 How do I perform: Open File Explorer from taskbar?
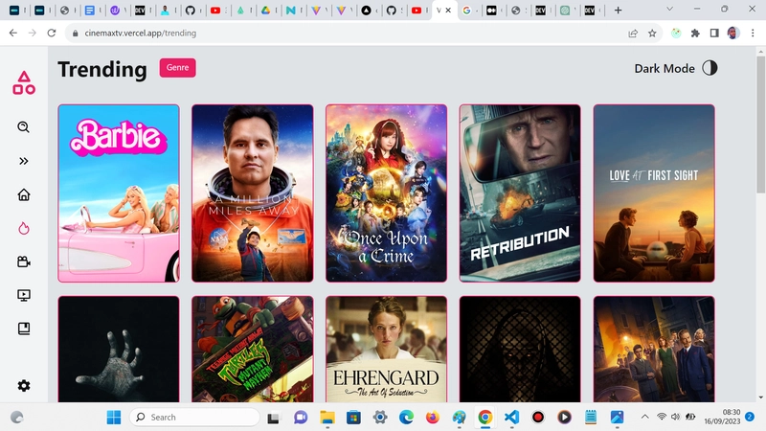point(327,418)
